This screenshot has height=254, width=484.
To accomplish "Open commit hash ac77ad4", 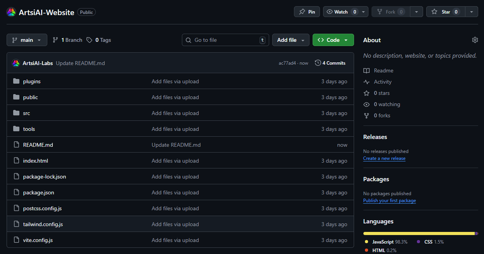I will click(x=287, y=63).
